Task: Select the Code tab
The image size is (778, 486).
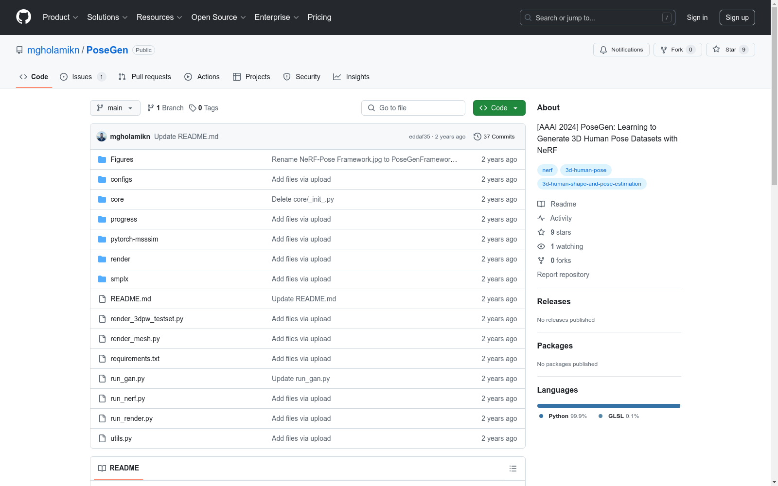Action: click(34, 77)
